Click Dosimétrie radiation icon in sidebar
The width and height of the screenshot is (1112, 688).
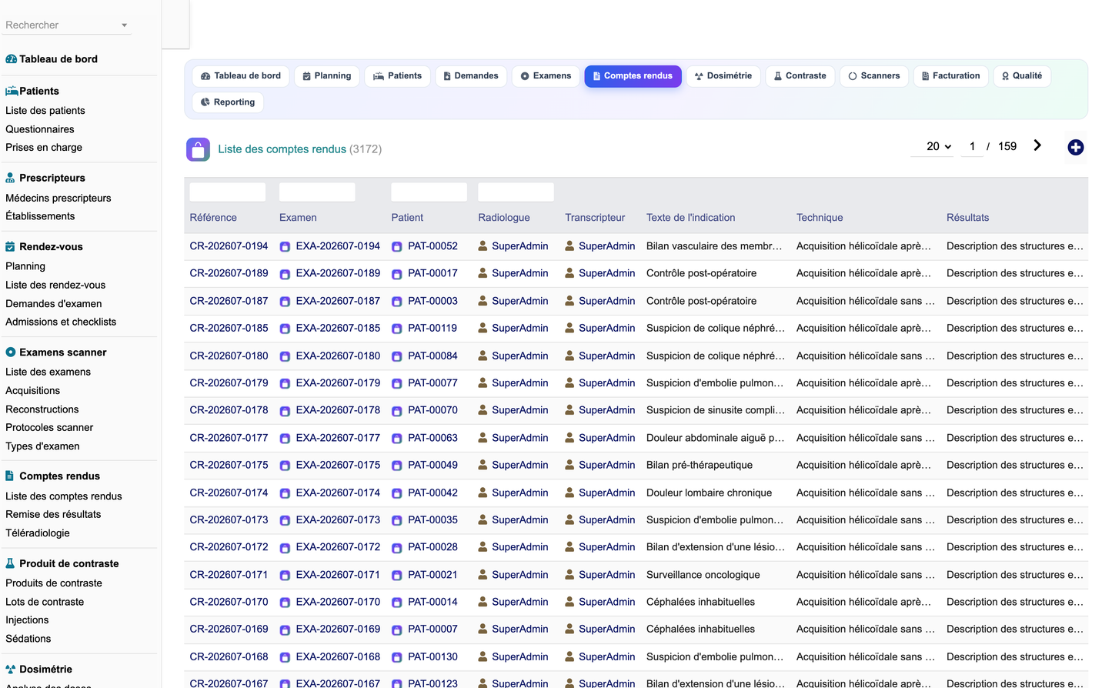[x=10, y=670]
